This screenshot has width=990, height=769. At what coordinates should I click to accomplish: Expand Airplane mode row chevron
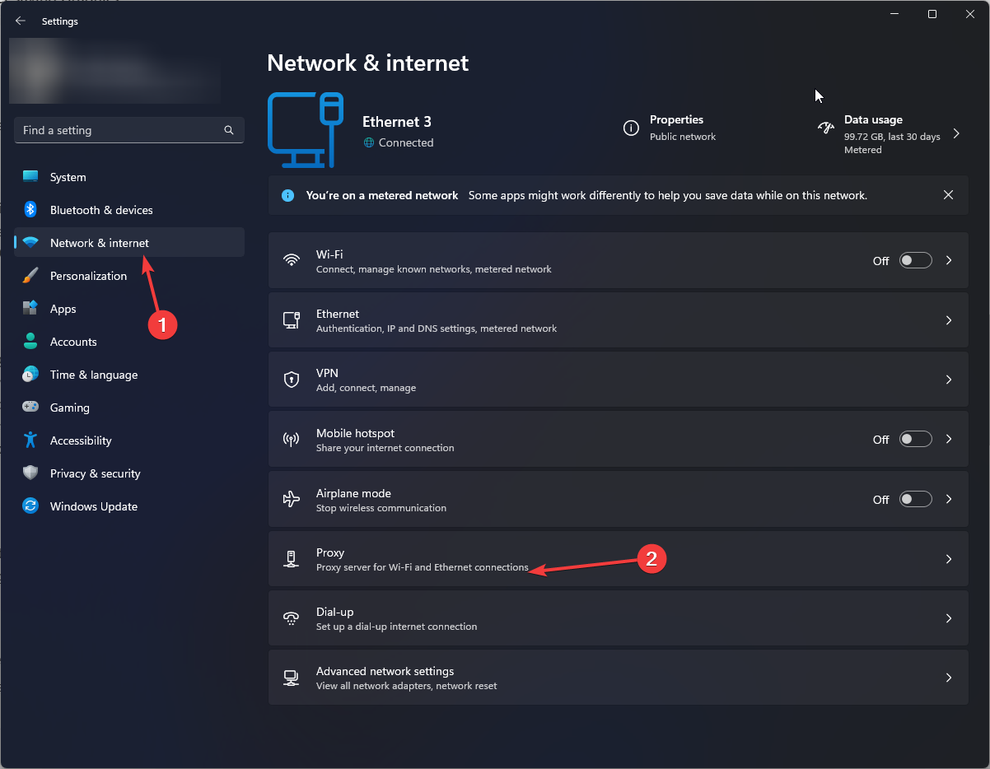[949, 499]
